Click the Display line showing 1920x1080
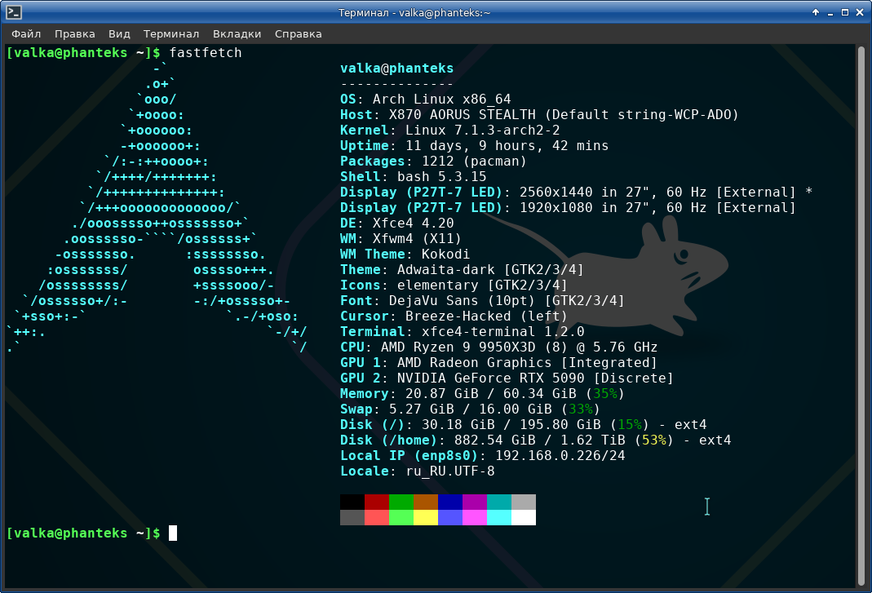The width and height of the screenshot is (872, 593). [x=569, y=208]
